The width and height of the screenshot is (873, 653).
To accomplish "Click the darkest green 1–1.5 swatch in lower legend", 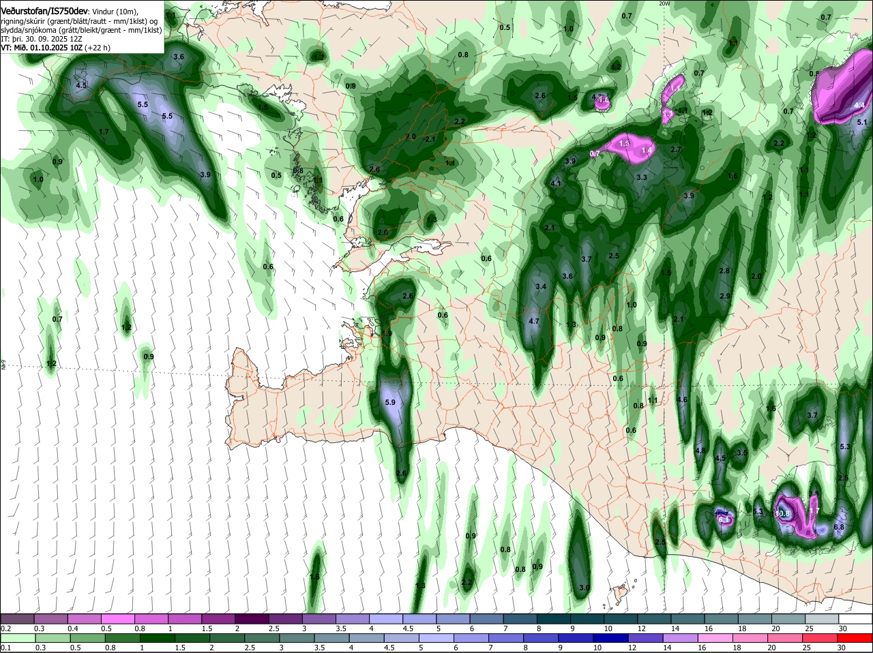I will (158, 637).
